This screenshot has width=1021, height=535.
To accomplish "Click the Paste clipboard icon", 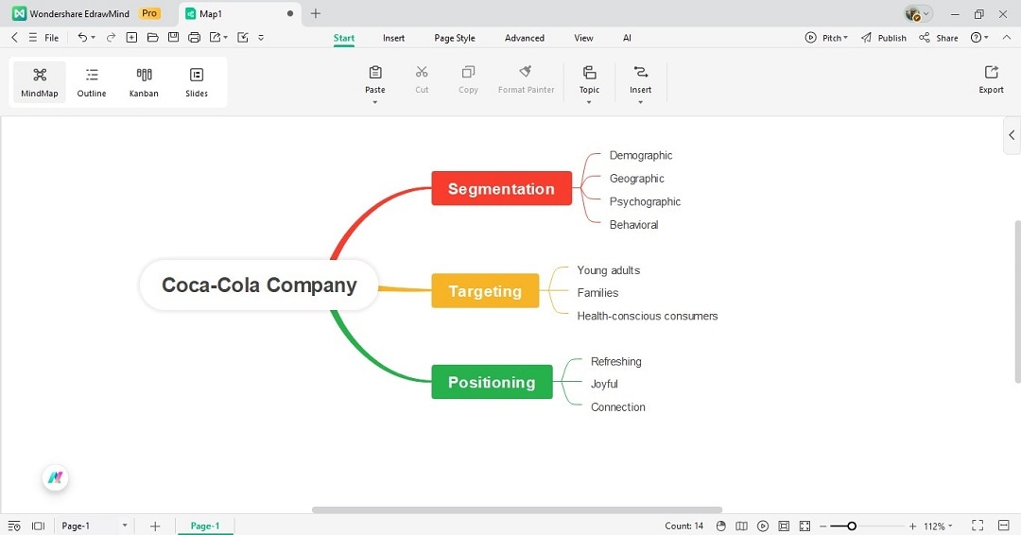I will [x=375, y=72].
